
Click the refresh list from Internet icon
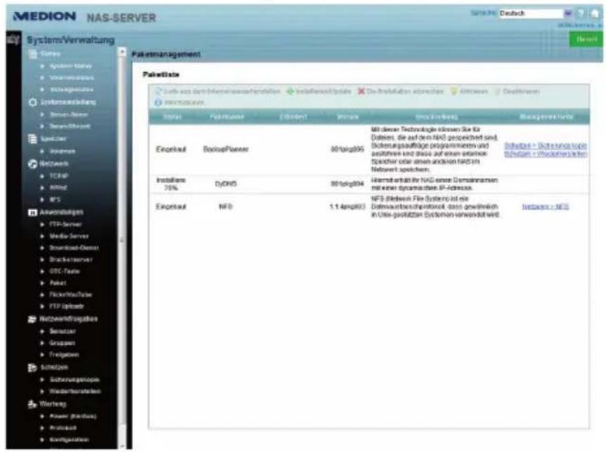tap(158, 91)
